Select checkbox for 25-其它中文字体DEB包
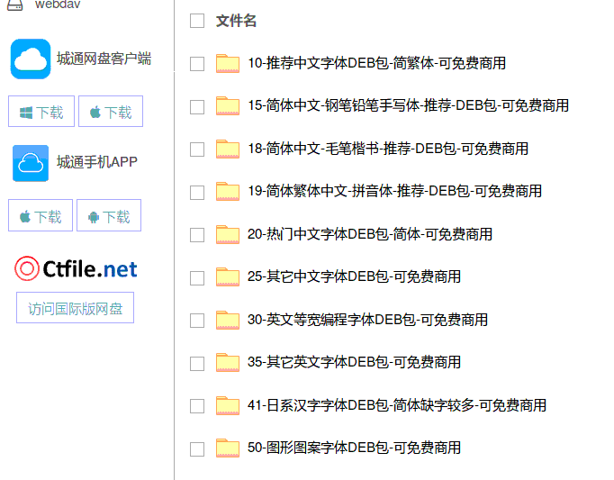This screenshot has height=480, width=614. [x=197, y=277]
